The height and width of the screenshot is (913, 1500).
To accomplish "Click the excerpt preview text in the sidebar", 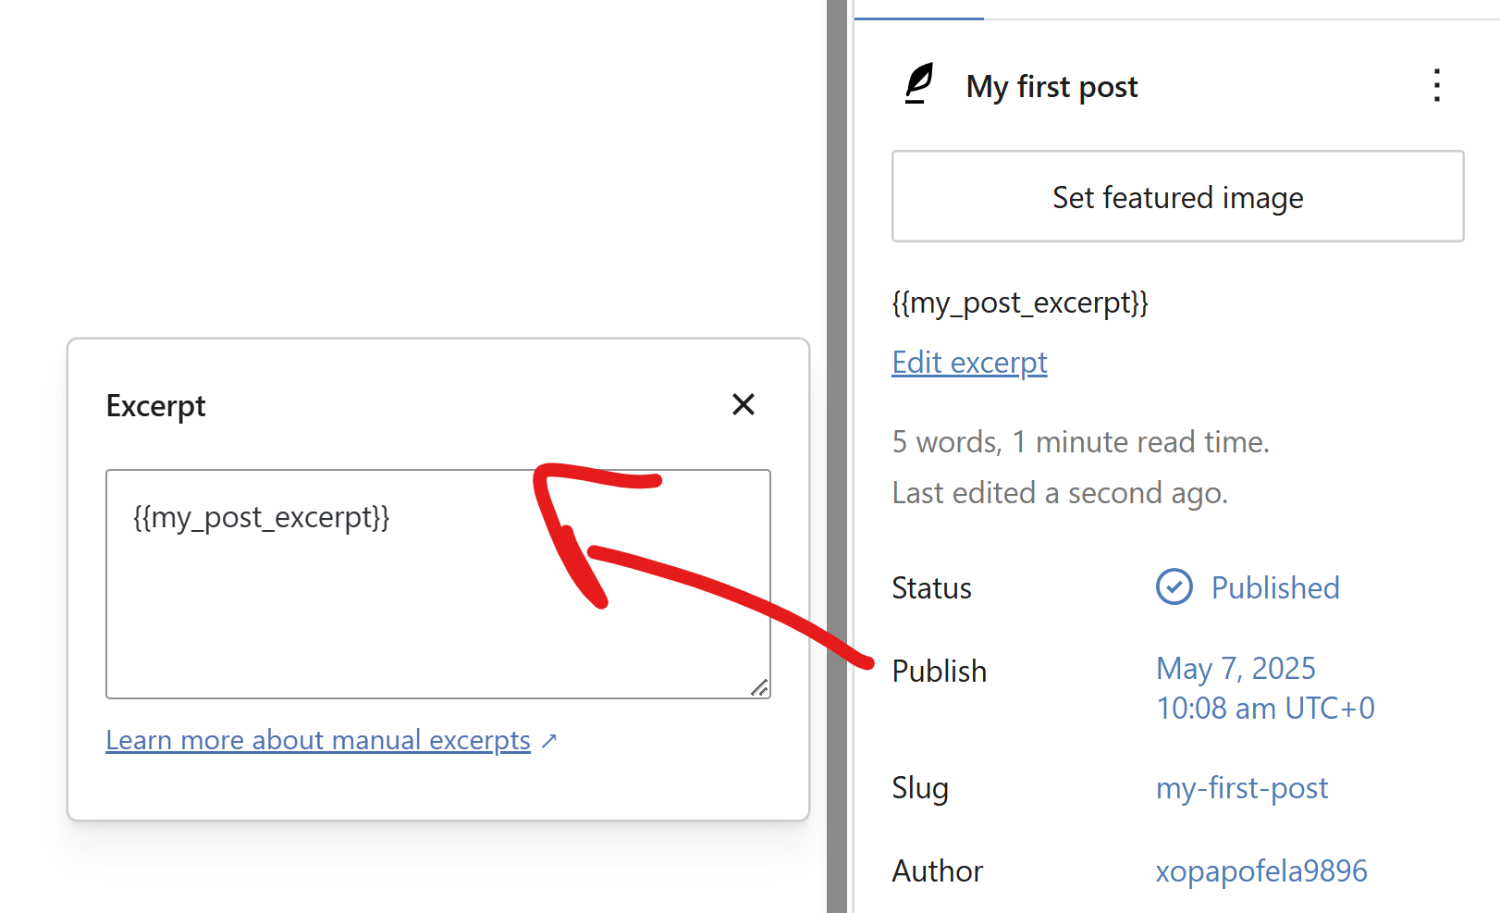I will coord(1019,303).
